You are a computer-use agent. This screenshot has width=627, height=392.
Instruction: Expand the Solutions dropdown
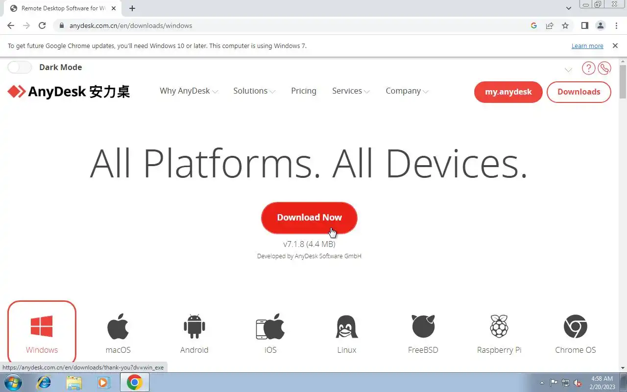254,91
